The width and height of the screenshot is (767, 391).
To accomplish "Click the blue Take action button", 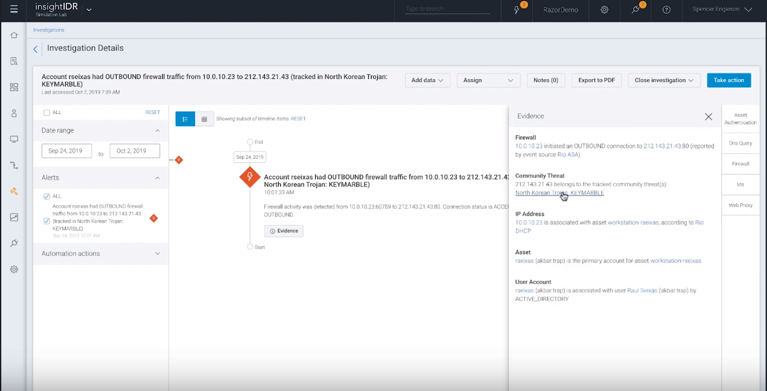I will point(729,80).
